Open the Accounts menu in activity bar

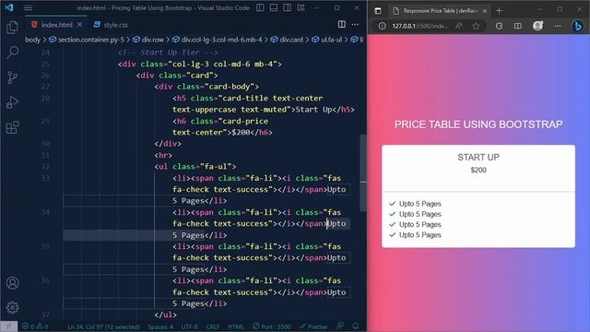[x=12, y=283]
